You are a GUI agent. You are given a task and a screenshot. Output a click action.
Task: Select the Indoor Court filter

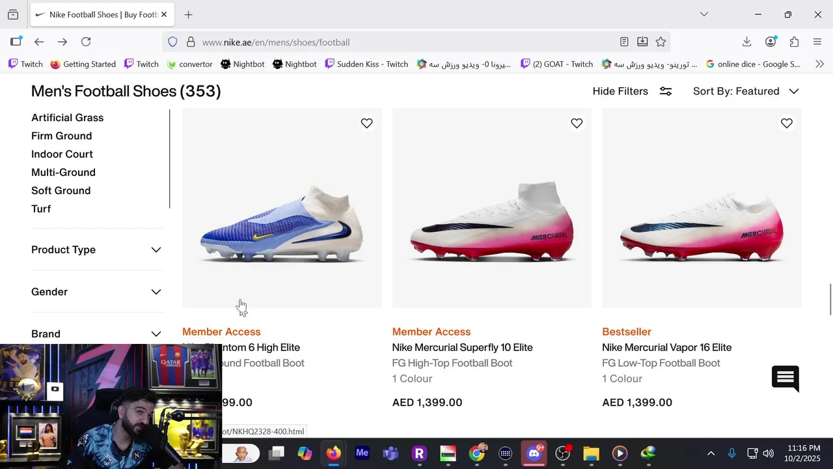62,154
